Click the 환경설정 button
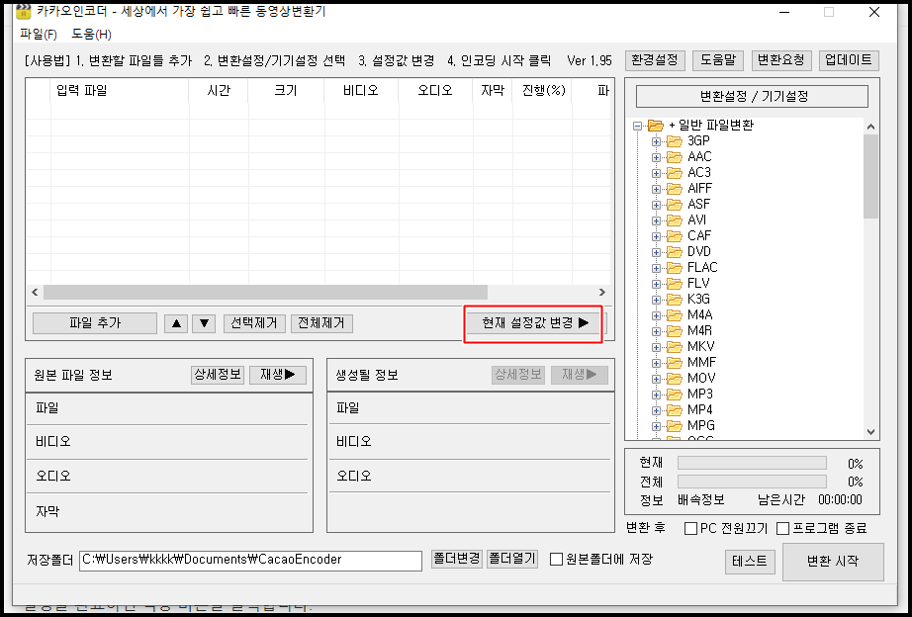 (x=655, y=60)
